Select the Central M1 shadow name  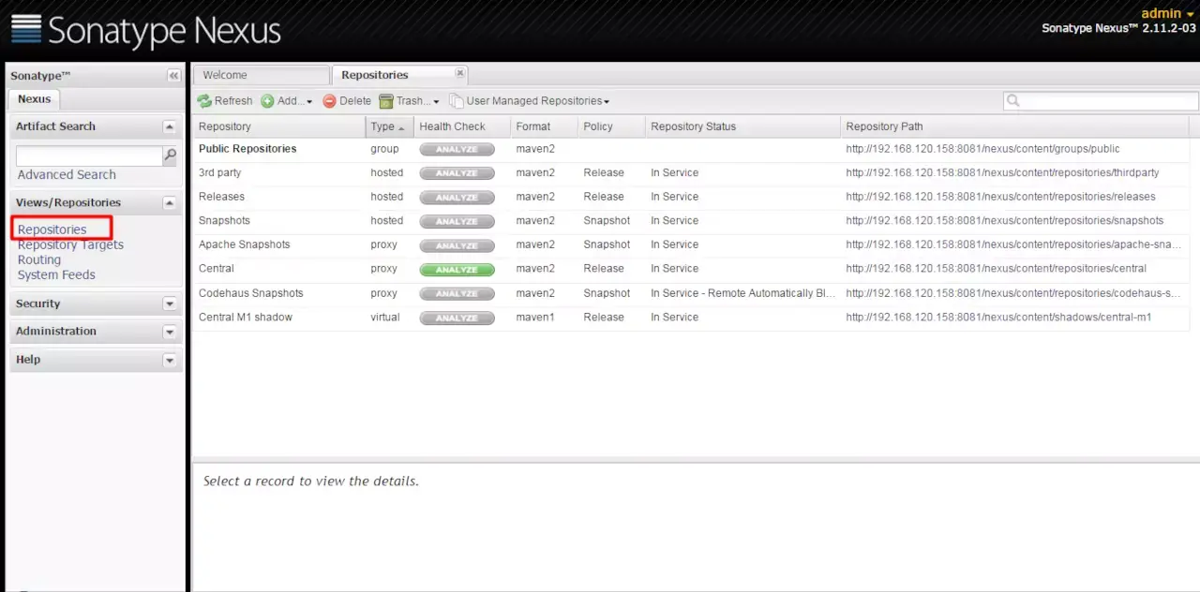pyautogui.click(x=246, y=318)
